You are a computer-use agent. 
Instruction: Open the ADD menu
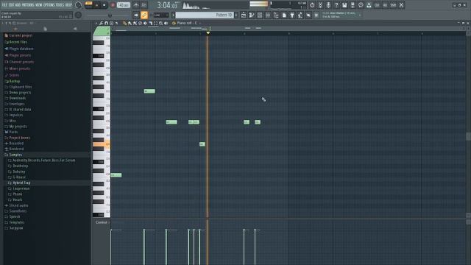coord(18,5)
